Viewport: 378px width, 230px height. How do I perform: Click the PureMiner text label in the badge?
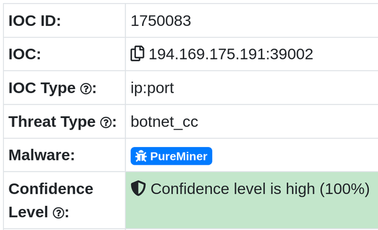coord(179,156)
